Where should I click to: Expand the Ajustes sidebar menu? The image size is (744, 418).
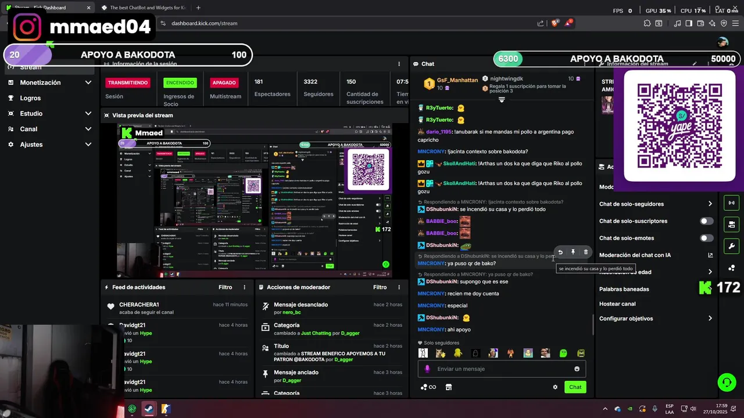[x=88, y=145]
